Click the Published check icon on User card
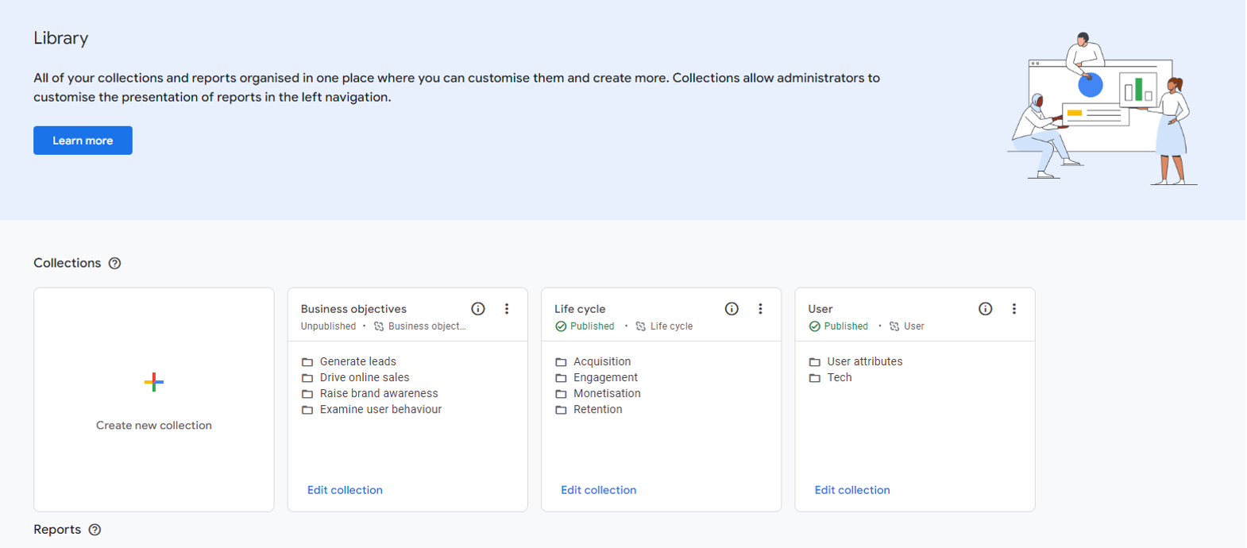 pos(814,326)
